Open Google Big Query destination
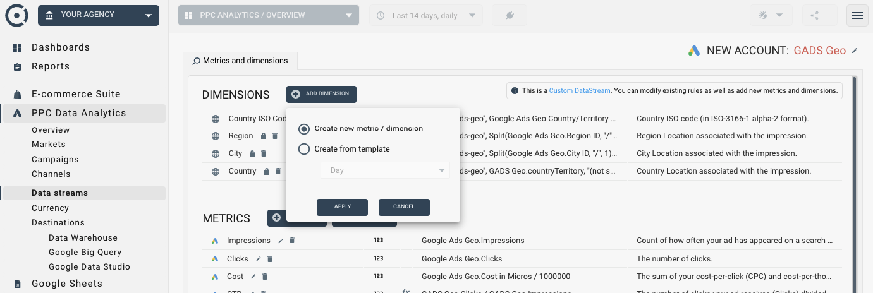Viewport: 873px width, 293px height. click(x=85, y=253)
